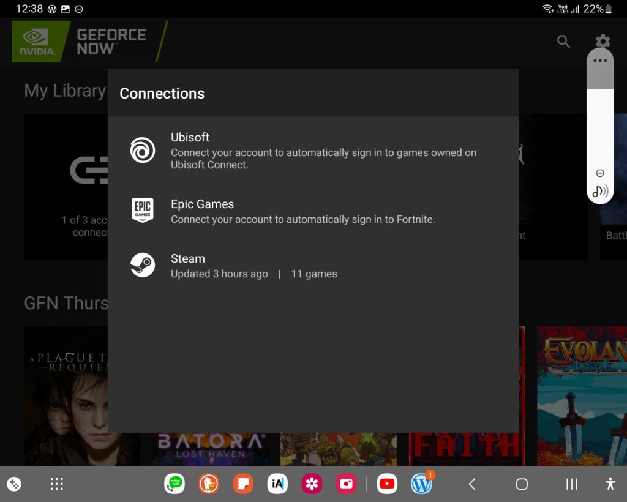Open DuckDuckGo browser from the taskbar

tap(209, 484)
